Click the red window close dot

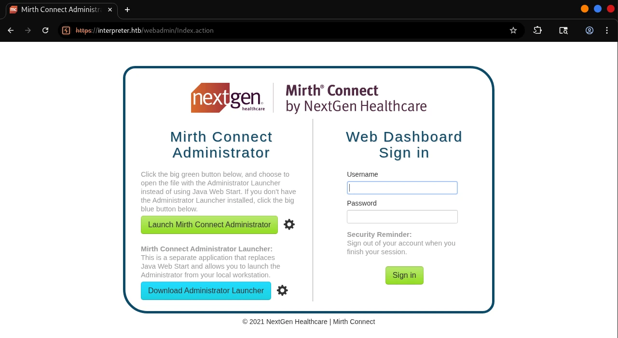point(611,9)
